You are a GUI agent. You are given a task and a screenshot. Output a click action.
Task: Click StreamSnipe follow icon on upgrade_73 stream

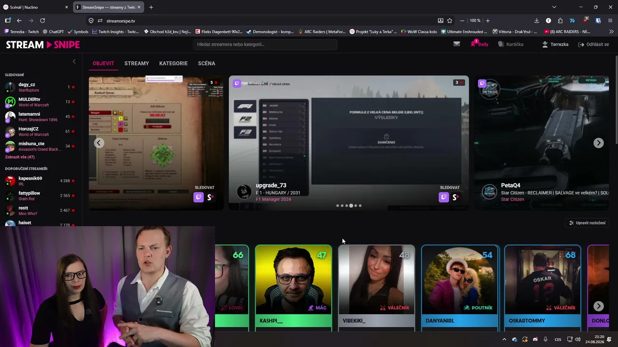coord(455,197)
